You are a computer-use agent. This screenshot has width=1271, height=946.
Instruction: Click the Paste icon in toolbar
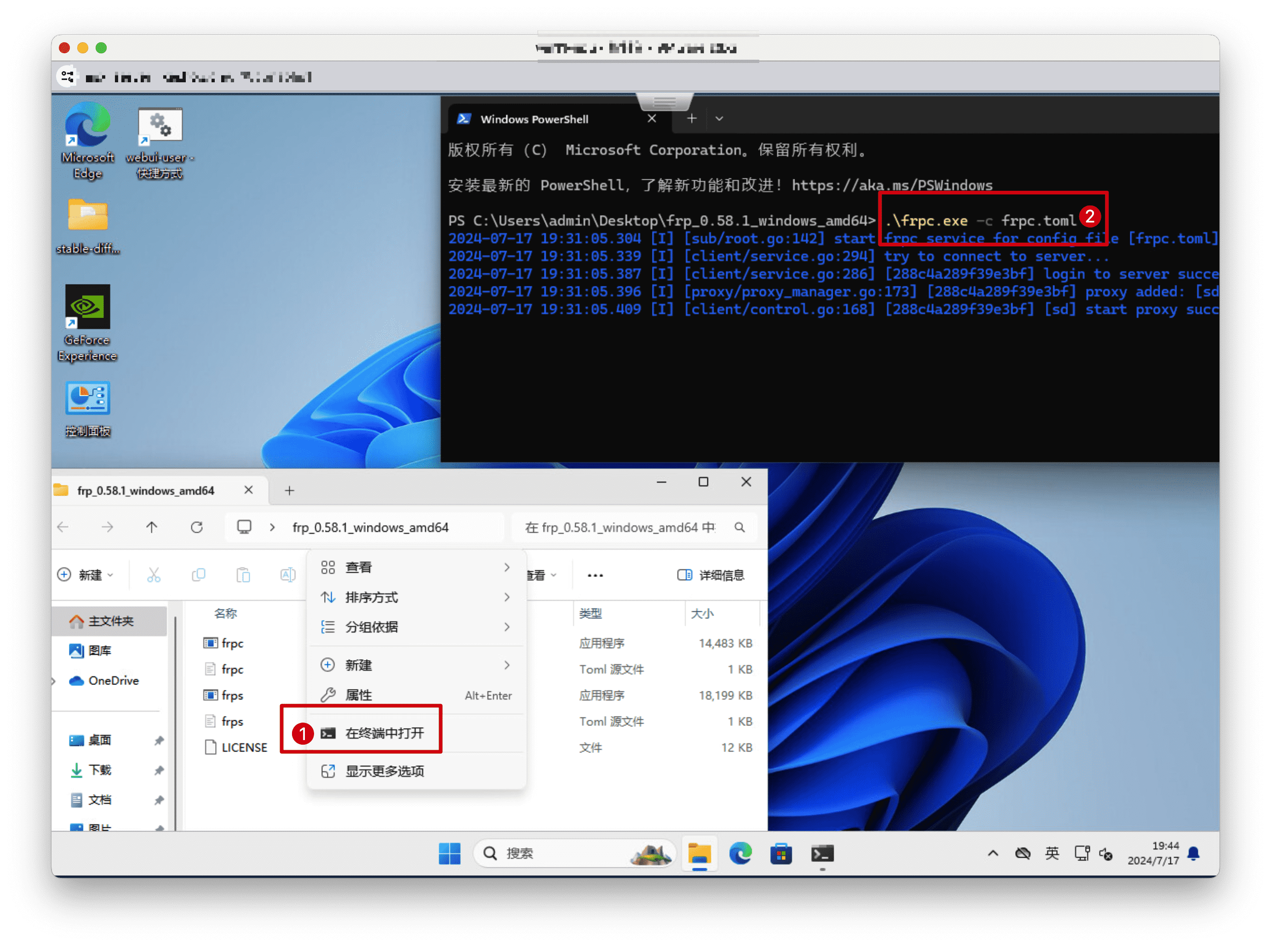[x=243, y=575]
